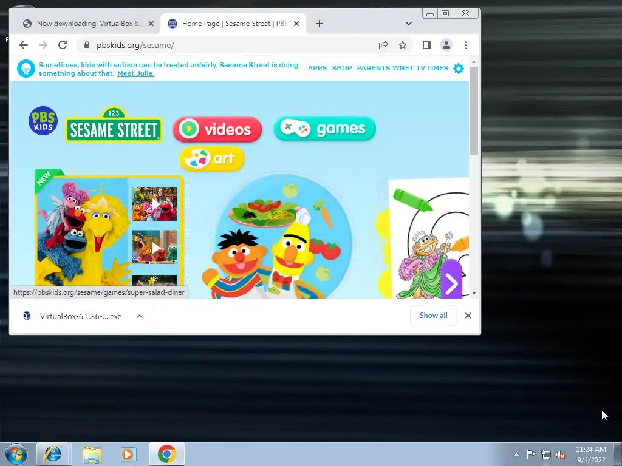This screenshot has width=622, height=466.
Task: Open the yellow art button
Action: pyautogui.click(x=212, y=158)
